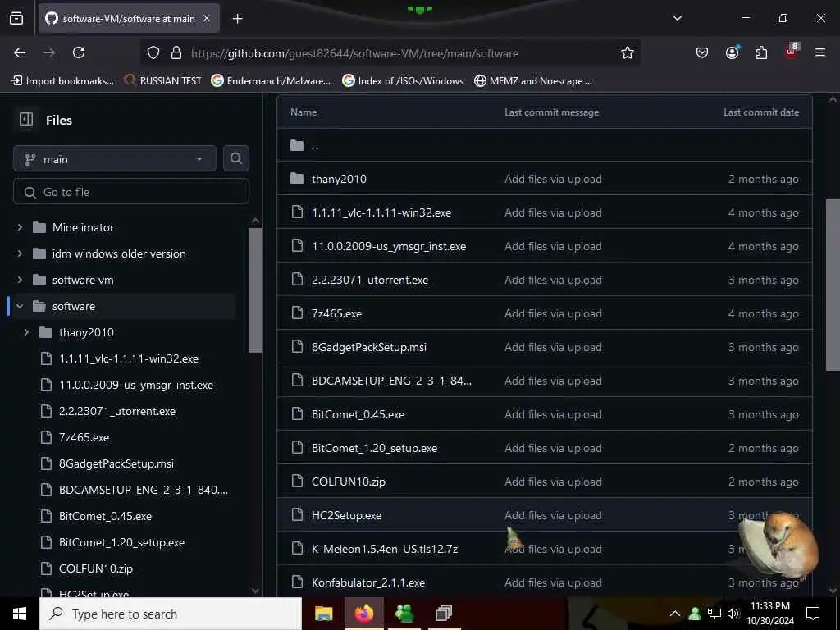The width and height of the screenshot is (840, 630).
Task: Click file icon beside COLFUN10.zip in list
Action: pyautogui.click(x=297, y=481)
